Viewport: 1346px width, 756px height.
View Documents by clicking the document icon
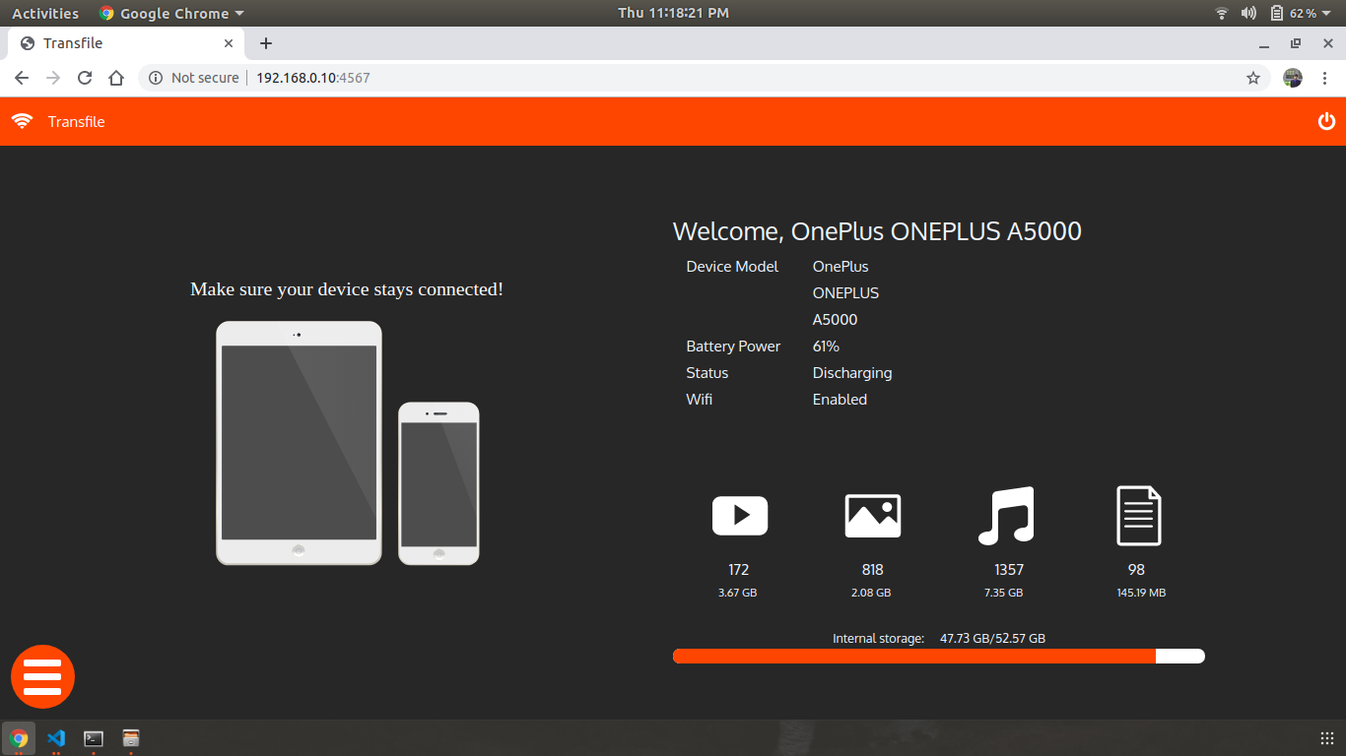click(1137, 515)
